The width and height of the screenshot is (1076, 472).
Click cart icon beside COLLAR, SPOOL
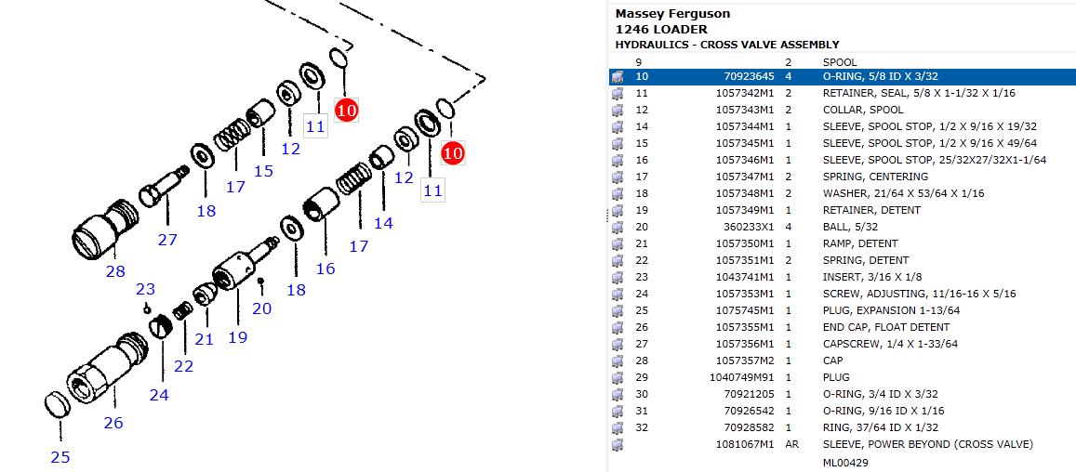tap(617, 110)
